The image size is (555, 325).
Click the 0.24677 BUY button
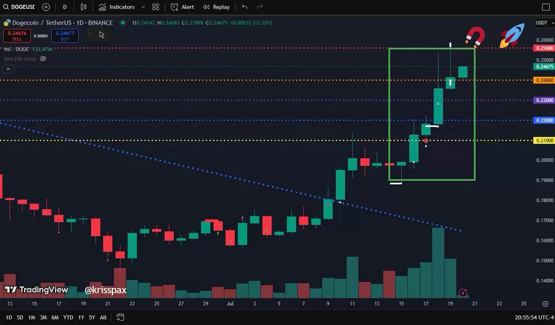coord(65,36)
